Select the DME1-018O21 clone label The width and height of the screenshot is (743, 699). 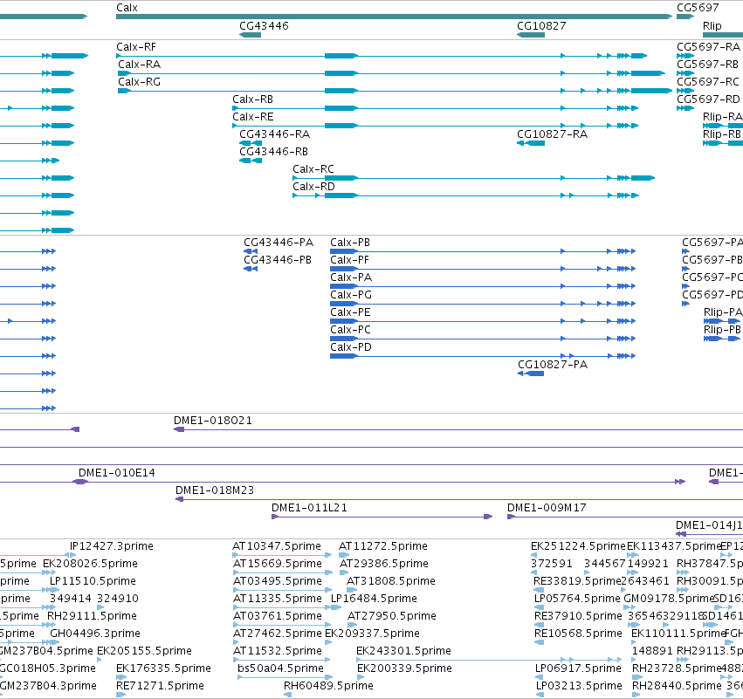[213, 421]
